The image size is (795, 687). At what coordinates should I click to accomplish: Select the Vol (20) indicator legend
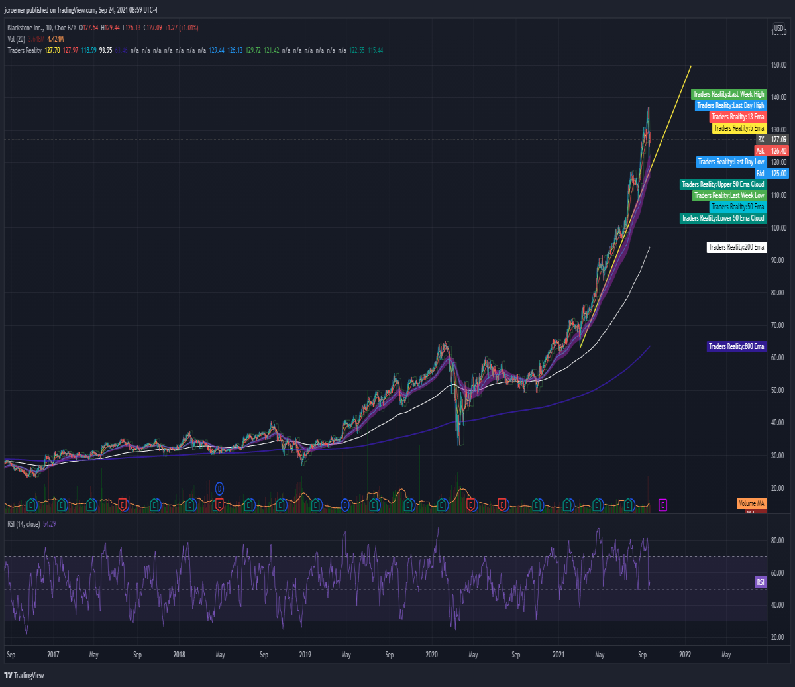point(16,39)
